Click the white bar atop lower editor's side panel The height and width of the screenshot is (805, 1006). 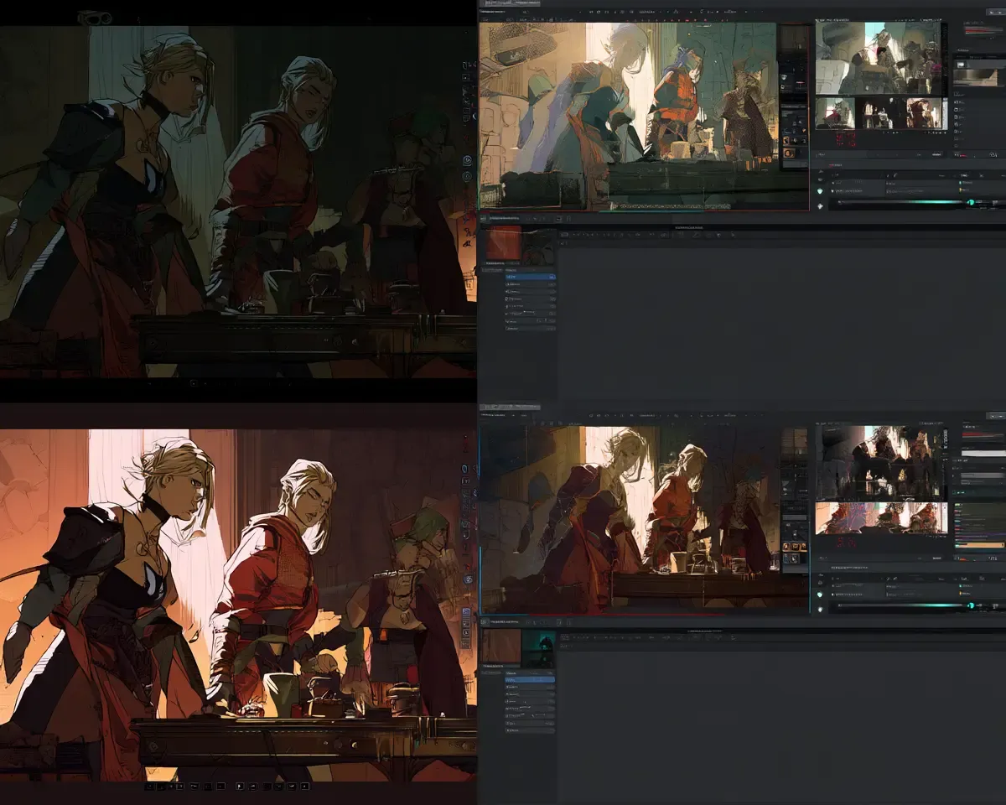[983, 453]
